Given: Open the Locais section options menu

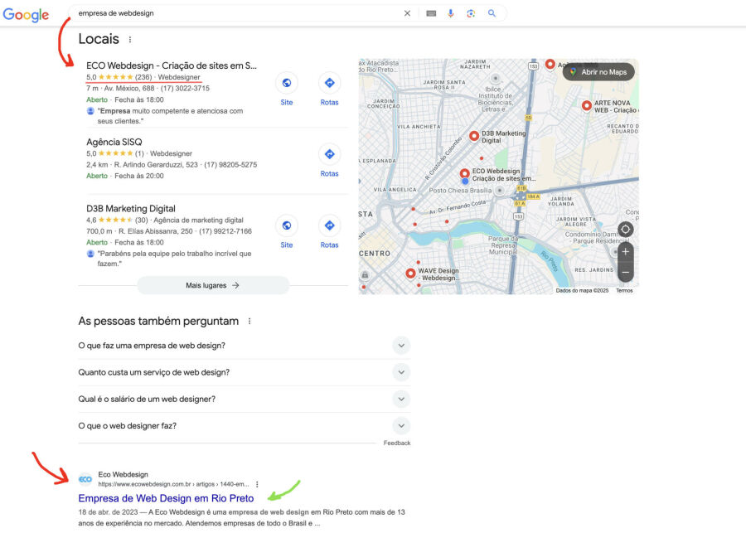Looking at the screenshot, I should click(x=130, y=40).
